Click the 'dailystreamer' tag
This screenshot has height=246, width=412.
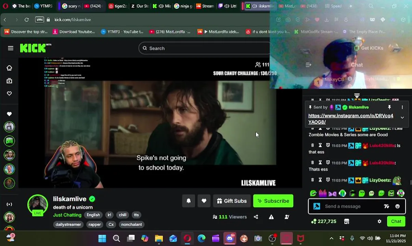[x=68, y=224]
